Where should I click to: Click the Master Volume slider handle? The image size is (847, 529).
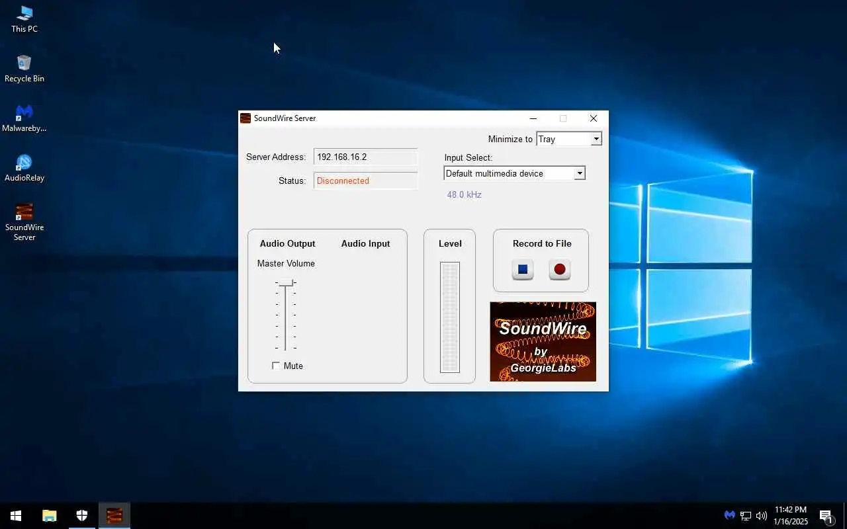285,282
